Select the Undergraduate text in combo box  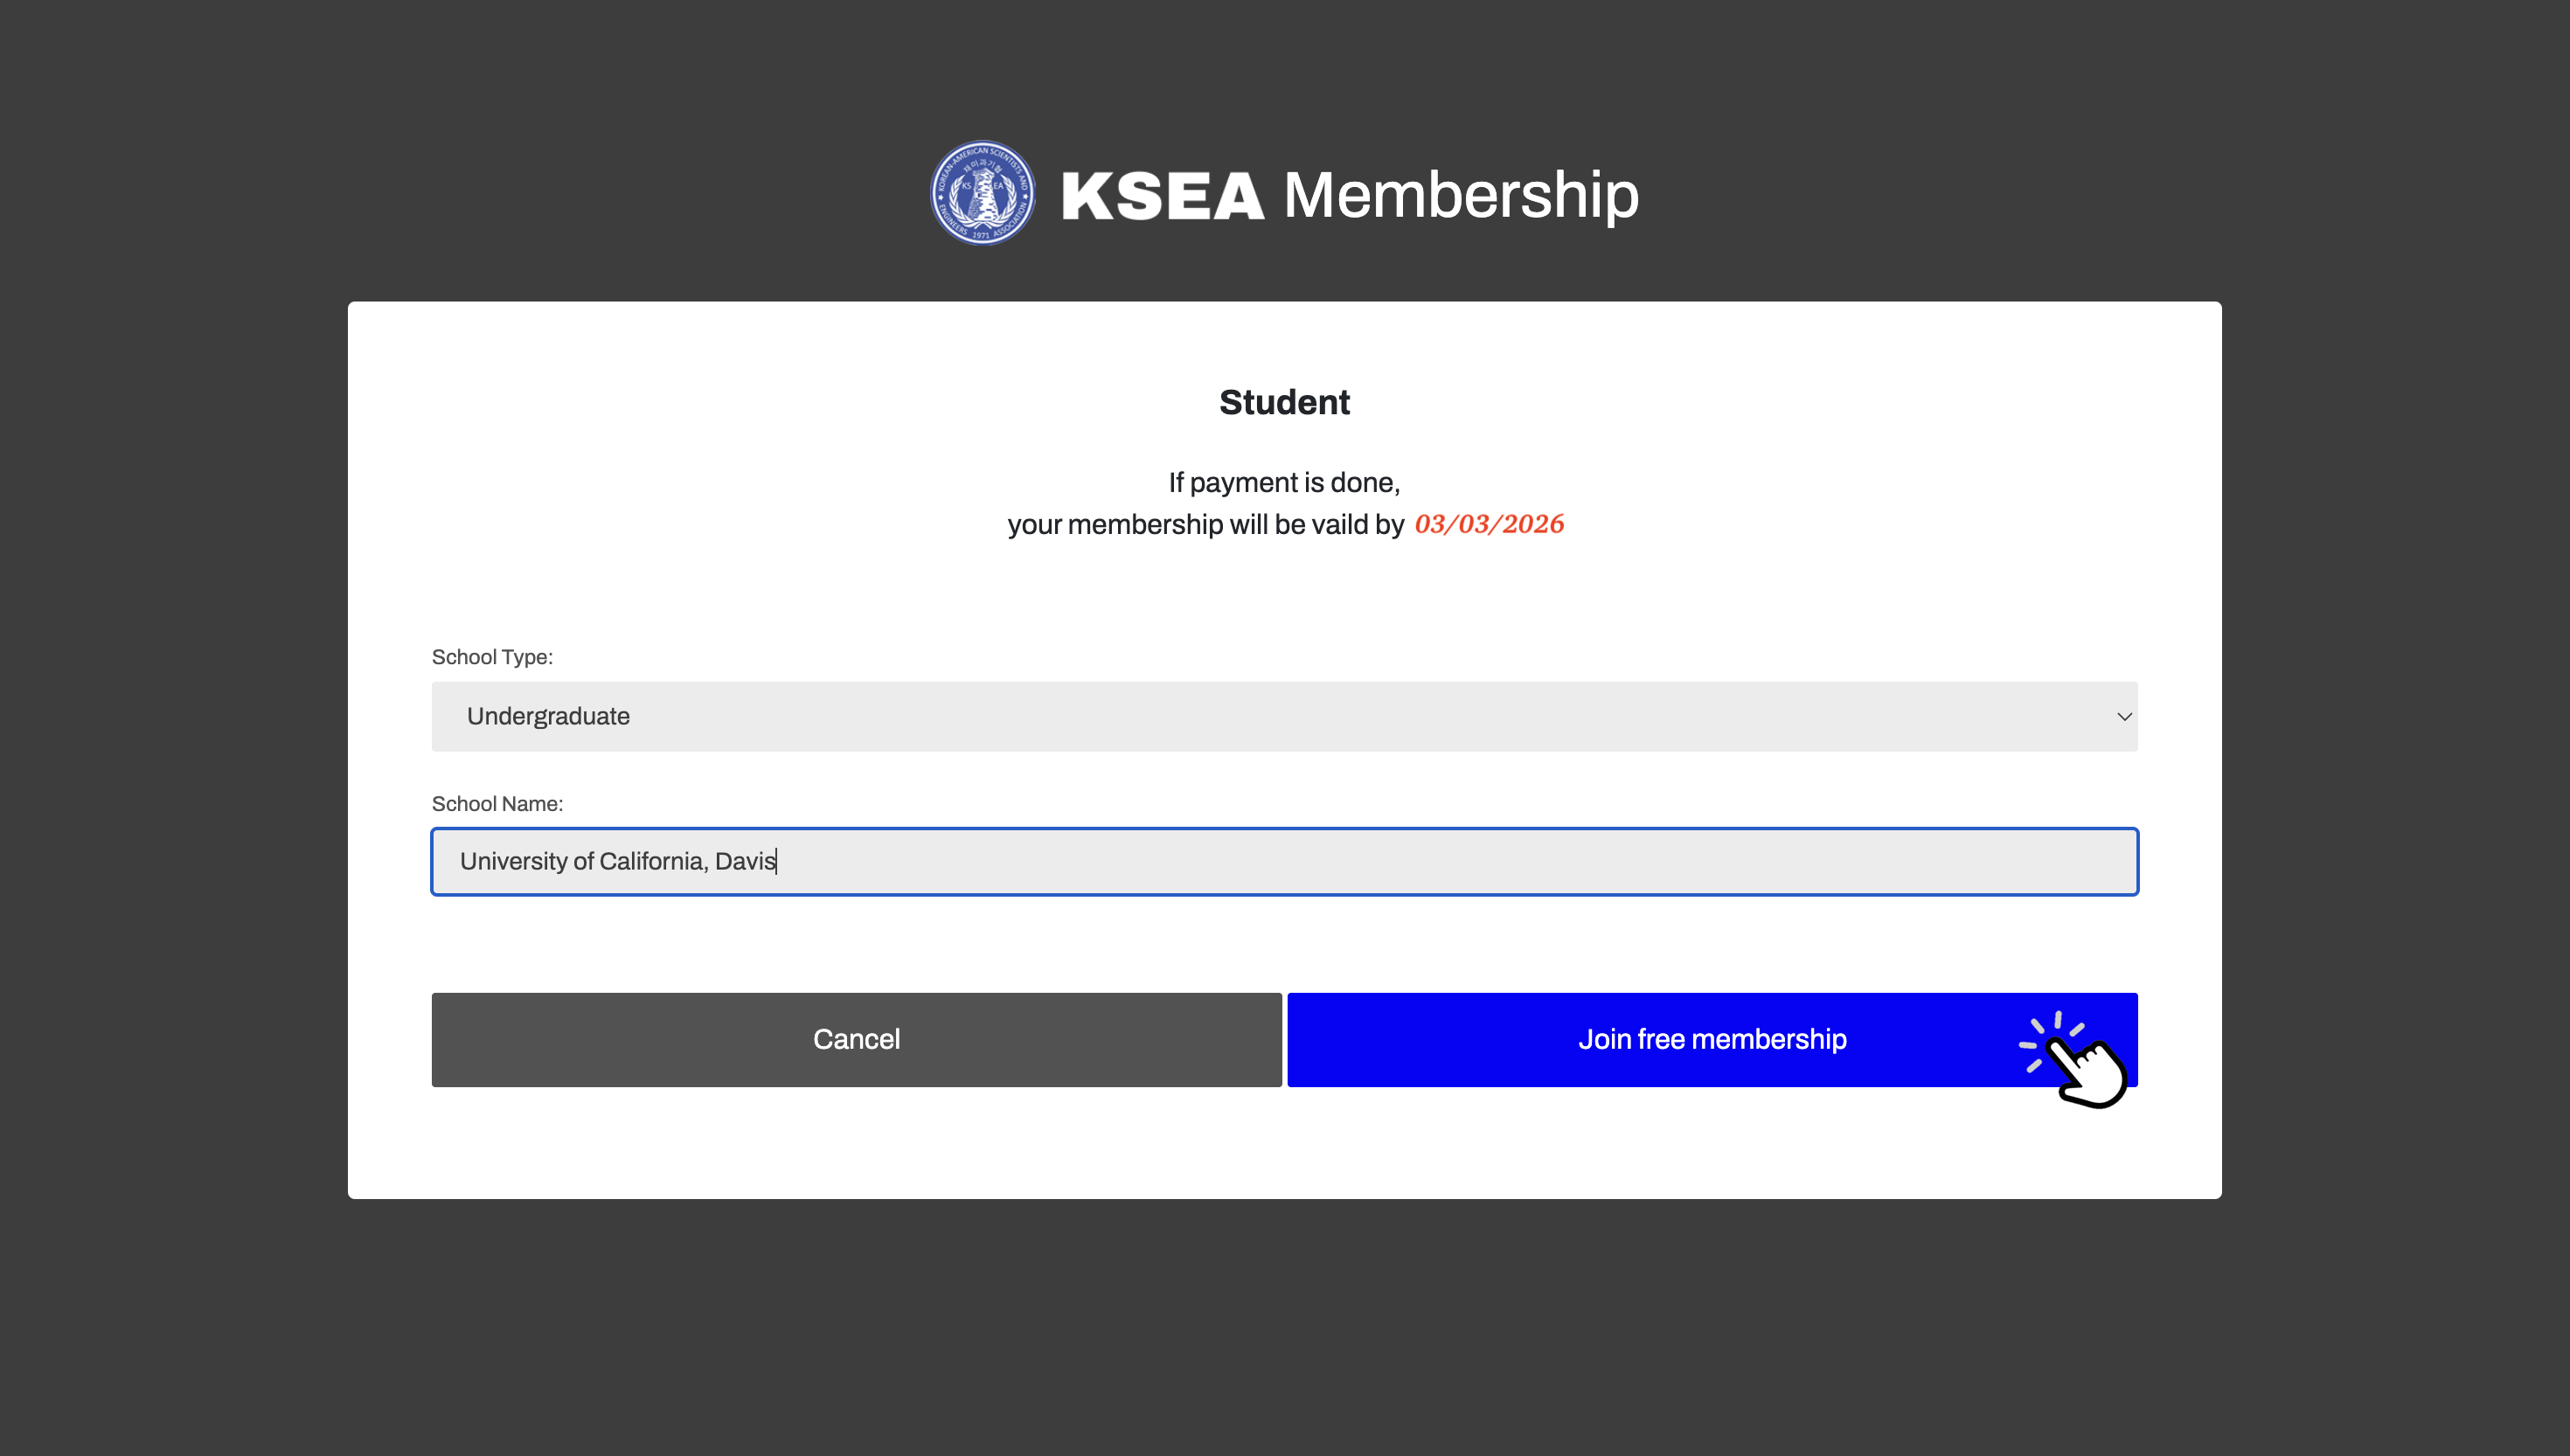(548, 717)
